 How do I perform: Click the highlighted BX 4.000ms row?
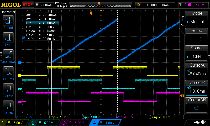(x=42, y=23)
